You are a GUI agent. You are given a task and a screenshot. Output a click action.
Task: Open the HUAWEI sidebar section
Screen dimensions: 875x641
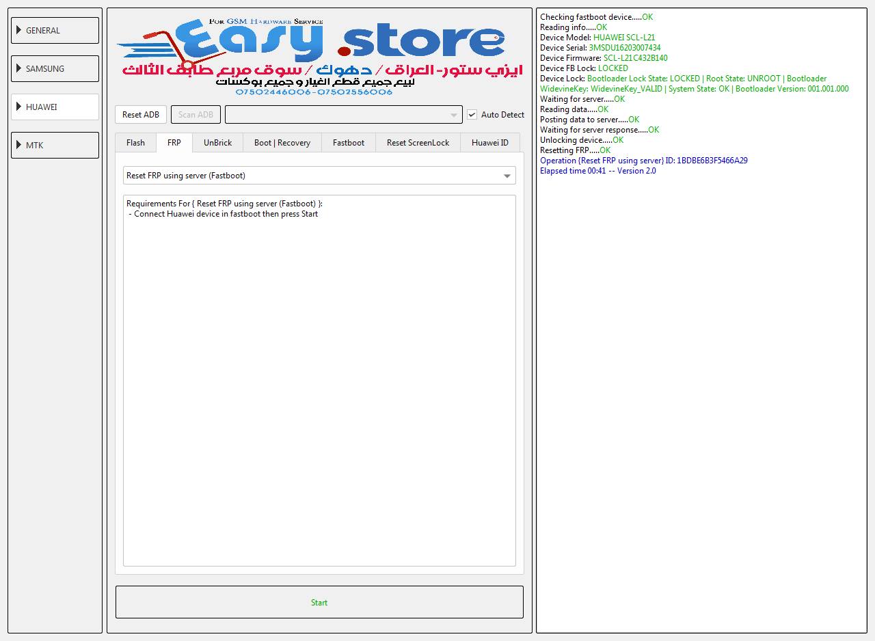click(55, 107)
